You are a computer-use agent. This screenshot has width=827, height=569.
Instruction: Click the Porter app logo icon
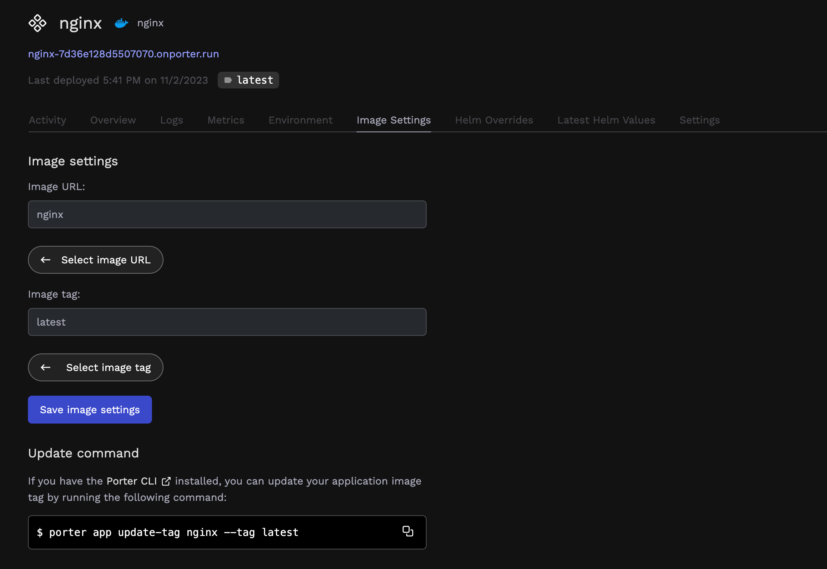[37, 23]
